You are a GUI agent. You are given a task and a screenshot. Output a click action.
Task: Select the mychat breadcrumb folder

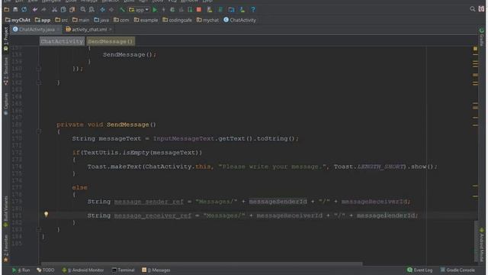(x=207, y=20)
